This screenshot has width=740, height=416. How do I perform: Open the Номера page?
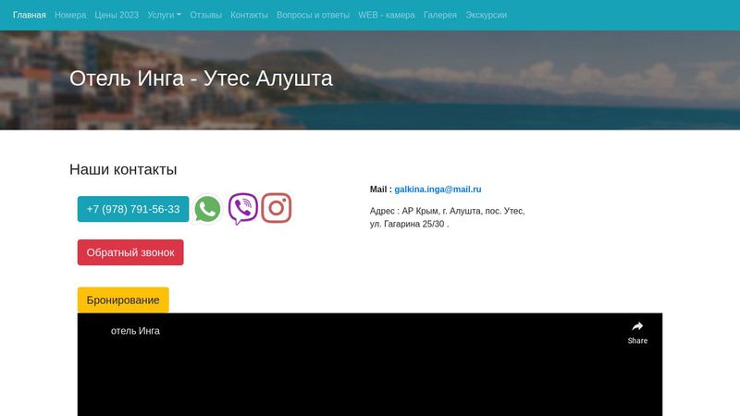click(x=70, y=15)
